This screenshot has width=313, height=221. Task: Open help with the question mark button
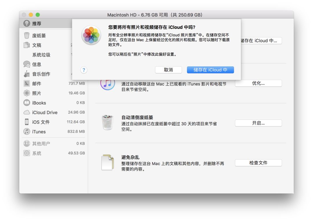pyautogui.click(x=84, y=70)
